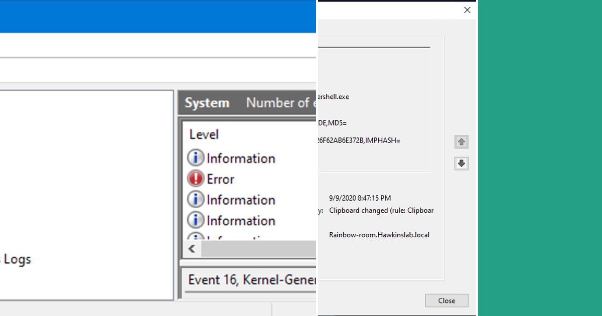The height and width of the screenshot is (316, 602).
Task: Click the Information icon two rows below Error
Action: (196, 220)
